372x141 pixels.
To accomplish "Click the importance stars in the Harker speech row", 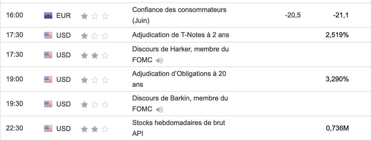I will pos(94,55).
